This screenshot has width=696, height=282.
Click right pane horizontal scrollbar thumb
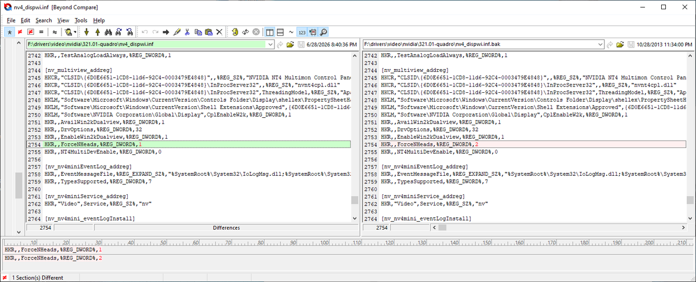[442, 227]
